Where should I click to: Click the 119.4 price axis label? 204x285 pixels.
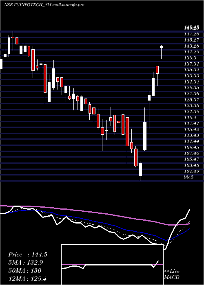[x=191, y=118]
